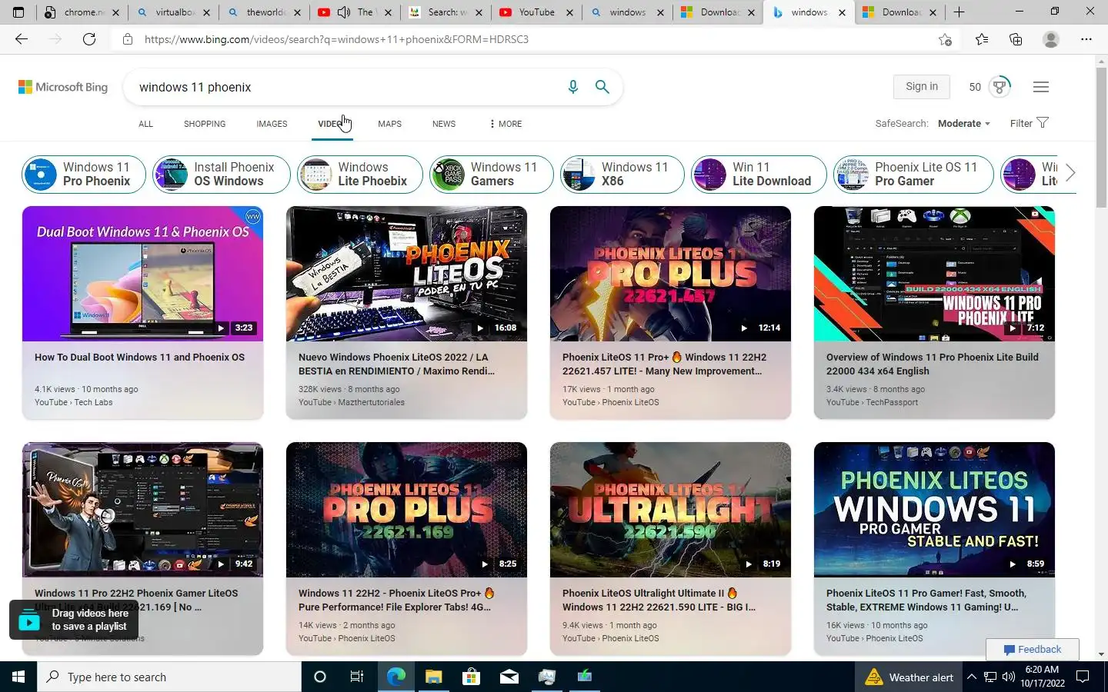Viewport: 1108px width, 692px height.
Task: Add this page to favorites star icon
Action: (945, 39)
